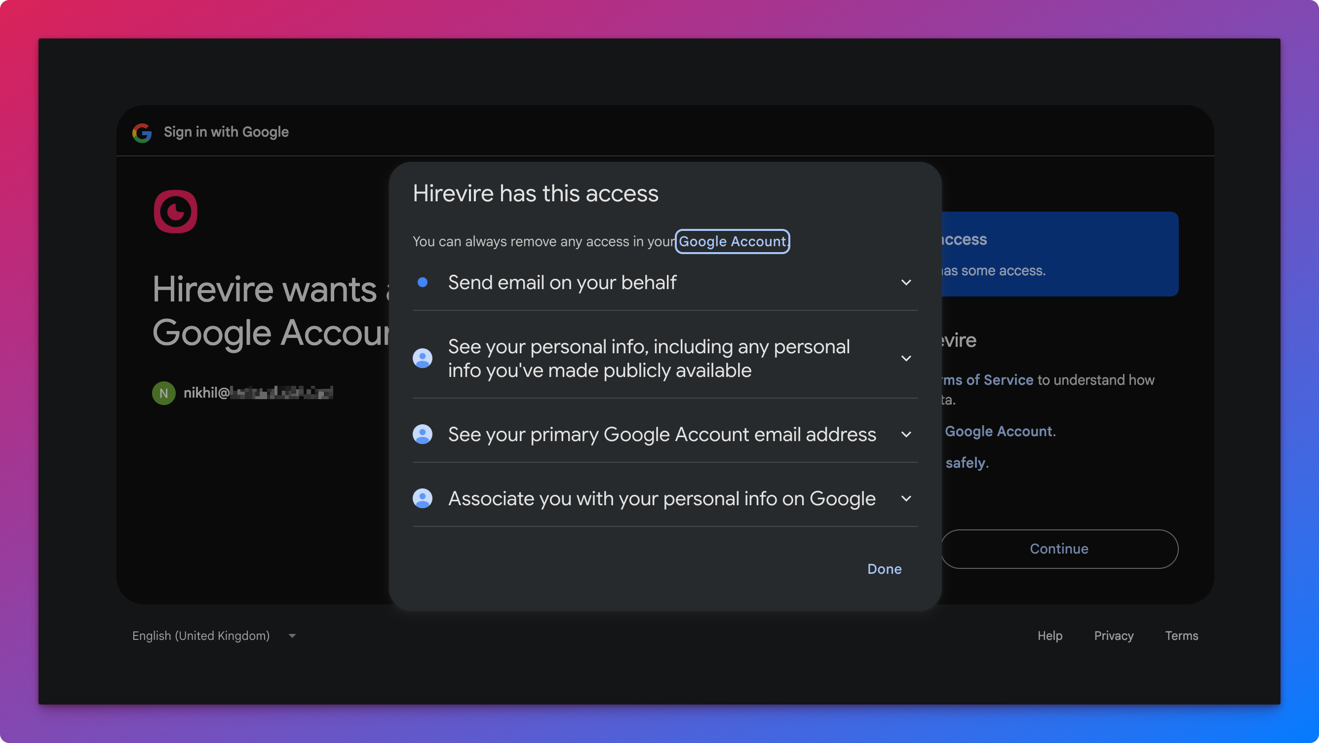Click the green N account avatar

coord(164,393)
